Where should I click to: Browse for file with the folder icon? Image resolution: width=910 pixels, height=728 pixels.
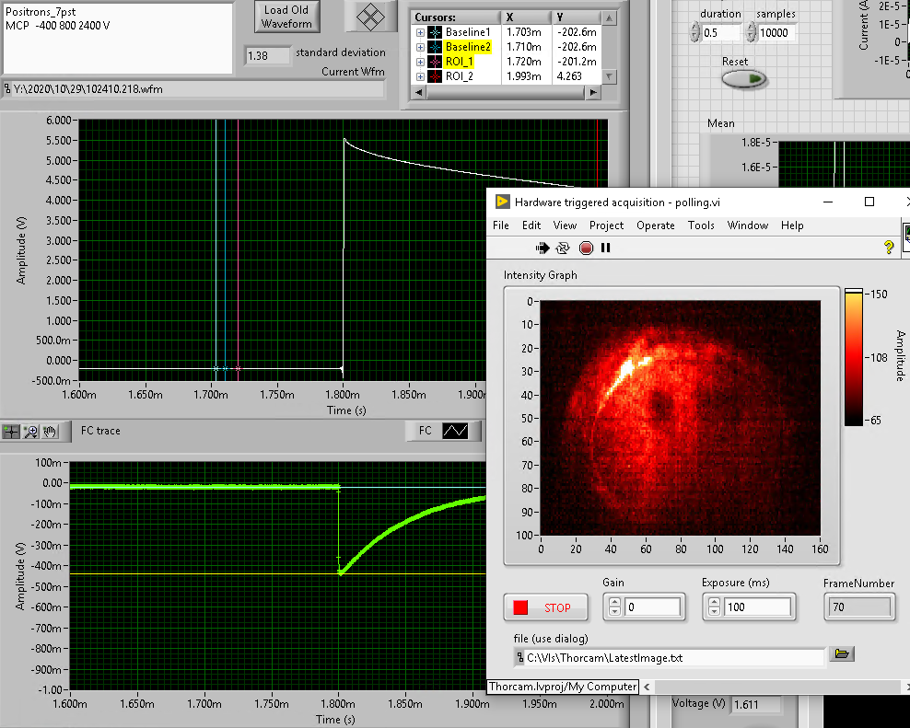pyautogui.click(x=842, y=654)
